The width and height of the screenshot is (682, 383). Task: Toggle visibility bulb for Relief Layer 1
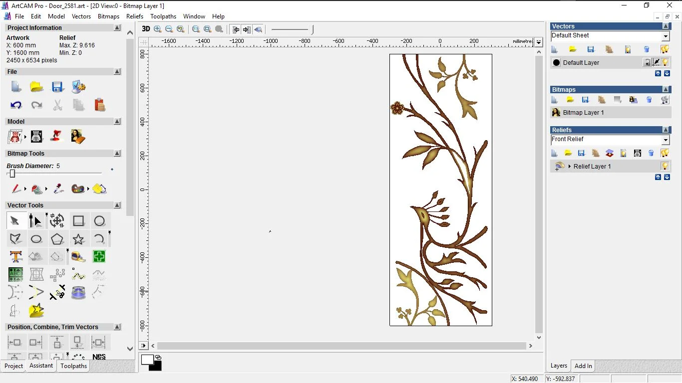665,166
